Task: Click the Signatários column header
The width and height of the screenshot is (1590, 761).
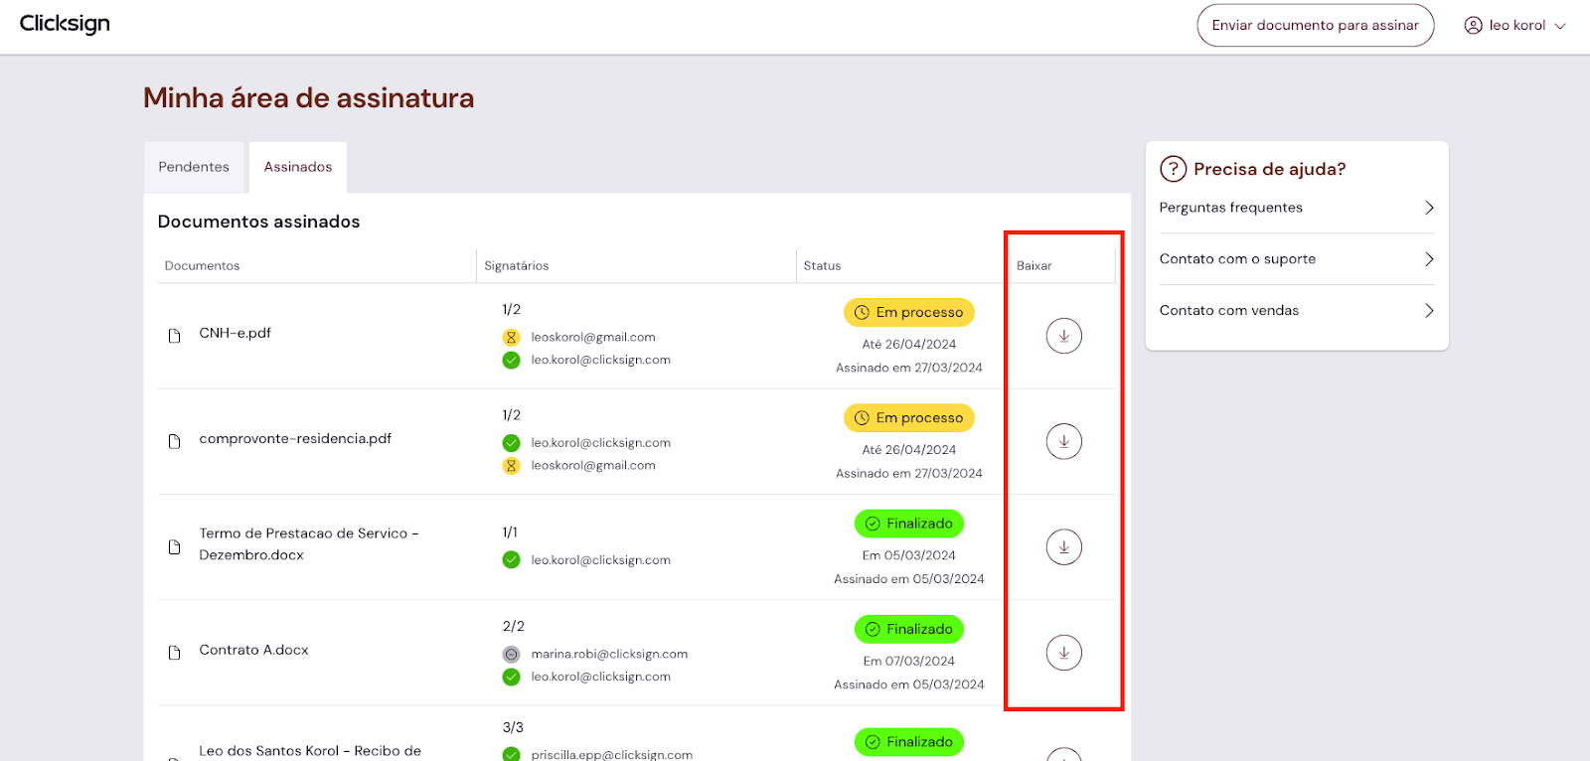Action: (517, 266)
